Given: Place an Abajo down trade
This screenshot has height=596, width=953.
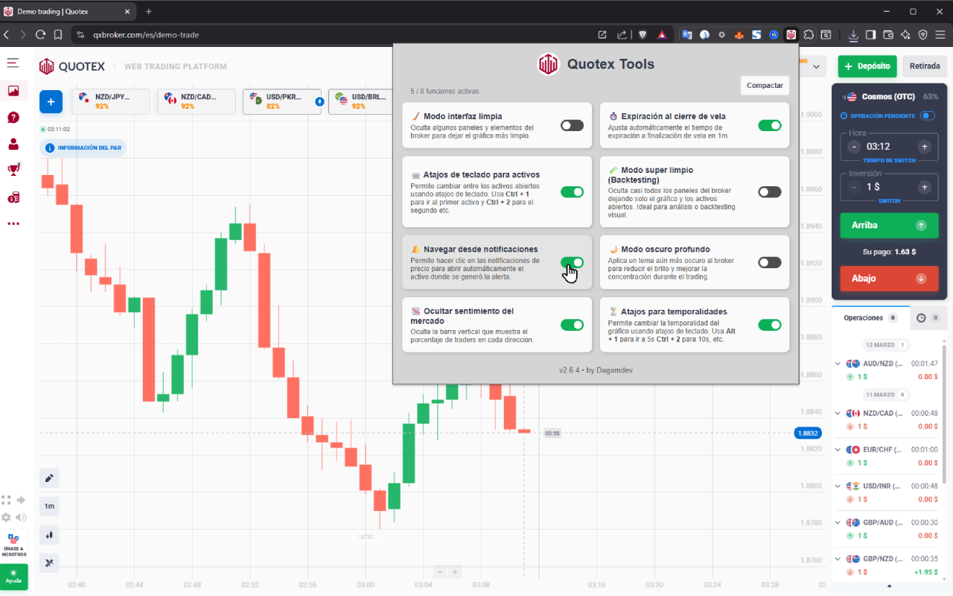Looking at the screenshot, I should tap(889, 279).
